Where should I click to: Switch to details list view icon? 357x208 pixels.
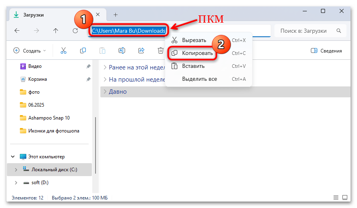point(336,197)
